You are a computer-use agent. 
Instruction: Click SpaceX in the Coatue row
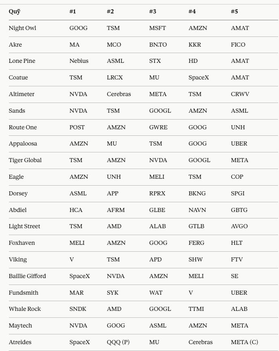coord(199,78)
